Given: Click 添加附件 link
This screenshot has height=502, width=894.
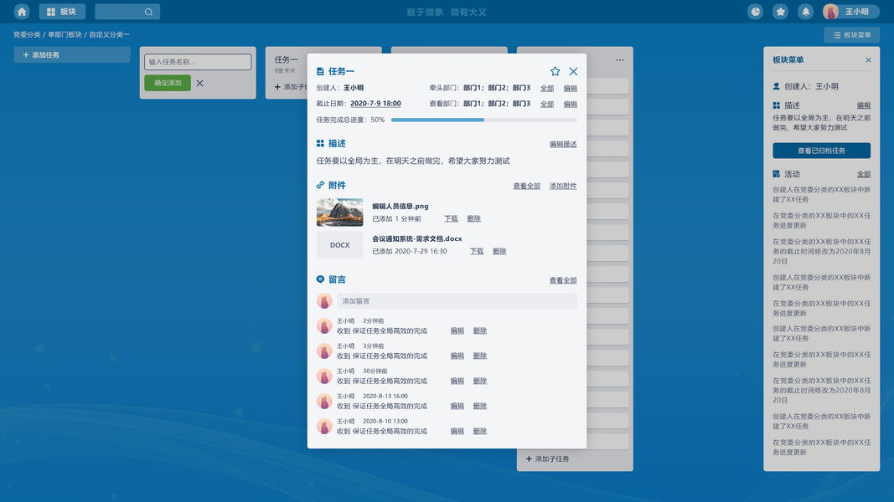Looking at the screenshot, I should [x=563, y=186].
